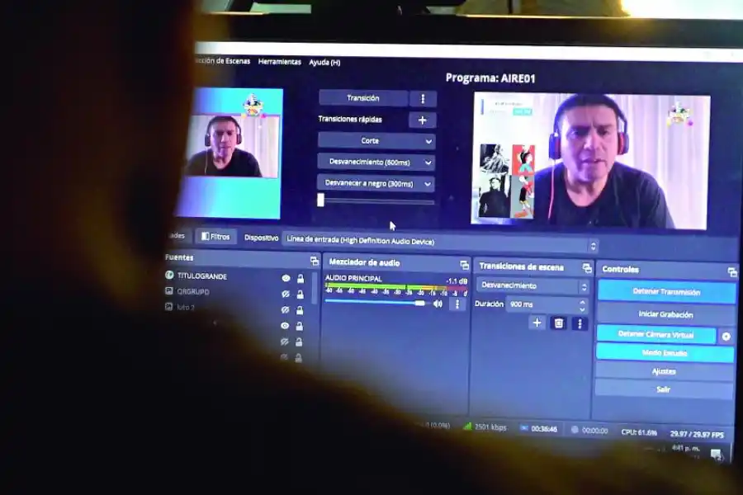The height and width of the screenshot is (495, 743).
Task: Click the AUDIO PRINCIPAL volume slider
Action: pos(376,303)
